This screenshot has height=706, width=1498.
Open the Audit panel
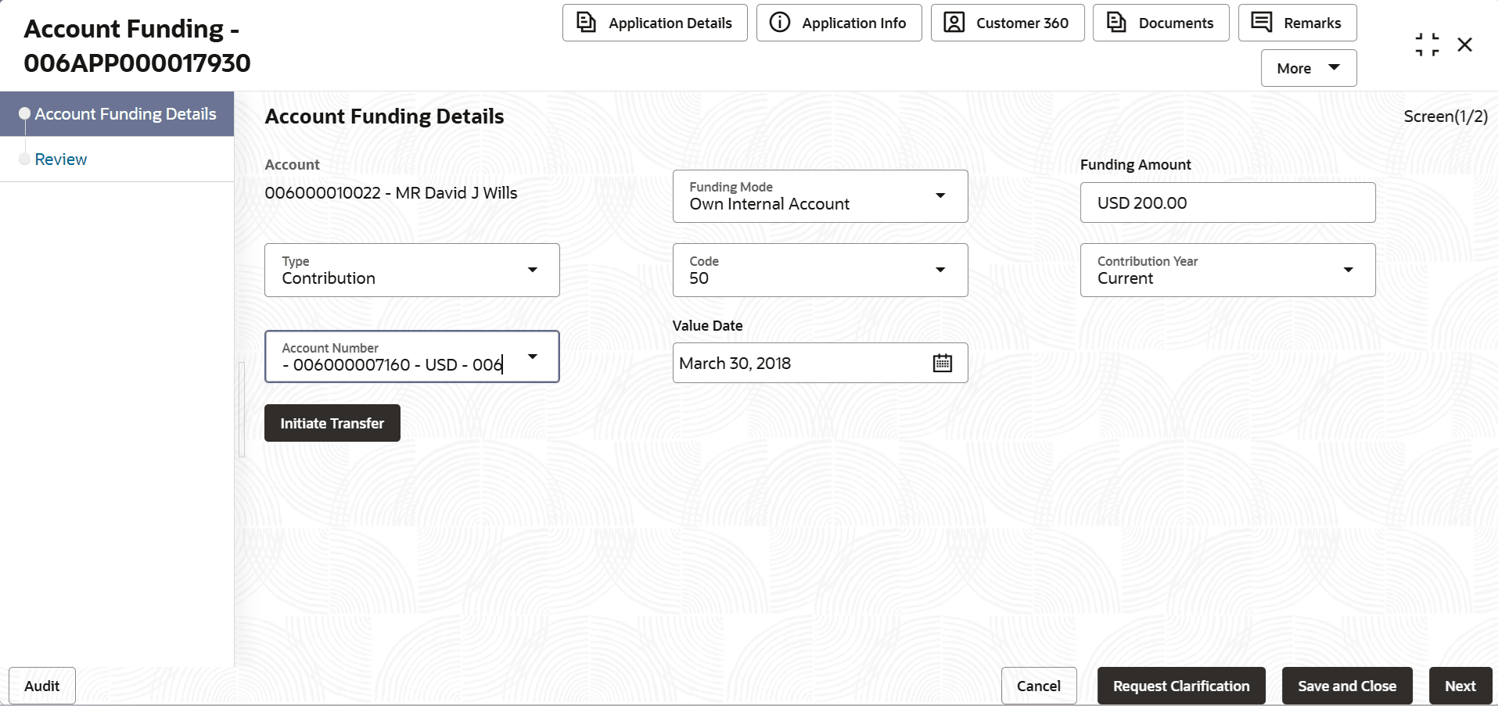[x=42, y=686]
